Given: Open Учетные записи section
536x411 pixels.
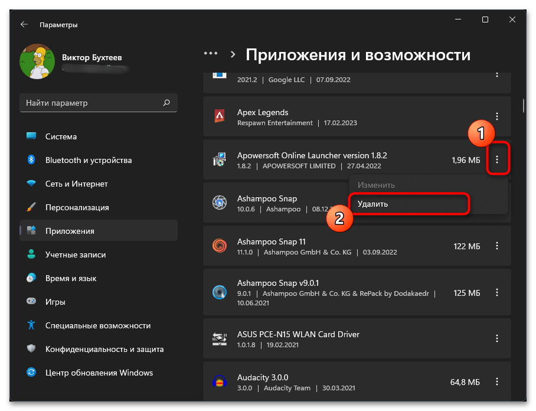Looking at the screenshot, I should click(x=99, y=255).
